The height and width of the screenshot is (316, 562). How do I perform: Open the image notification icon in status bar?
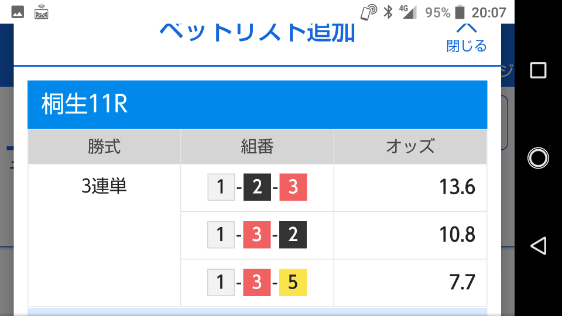pyautogui.click(x=18, y=12)
